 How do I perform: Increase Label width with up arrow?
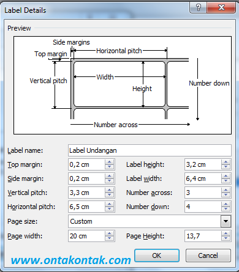(x=226, y=176)
